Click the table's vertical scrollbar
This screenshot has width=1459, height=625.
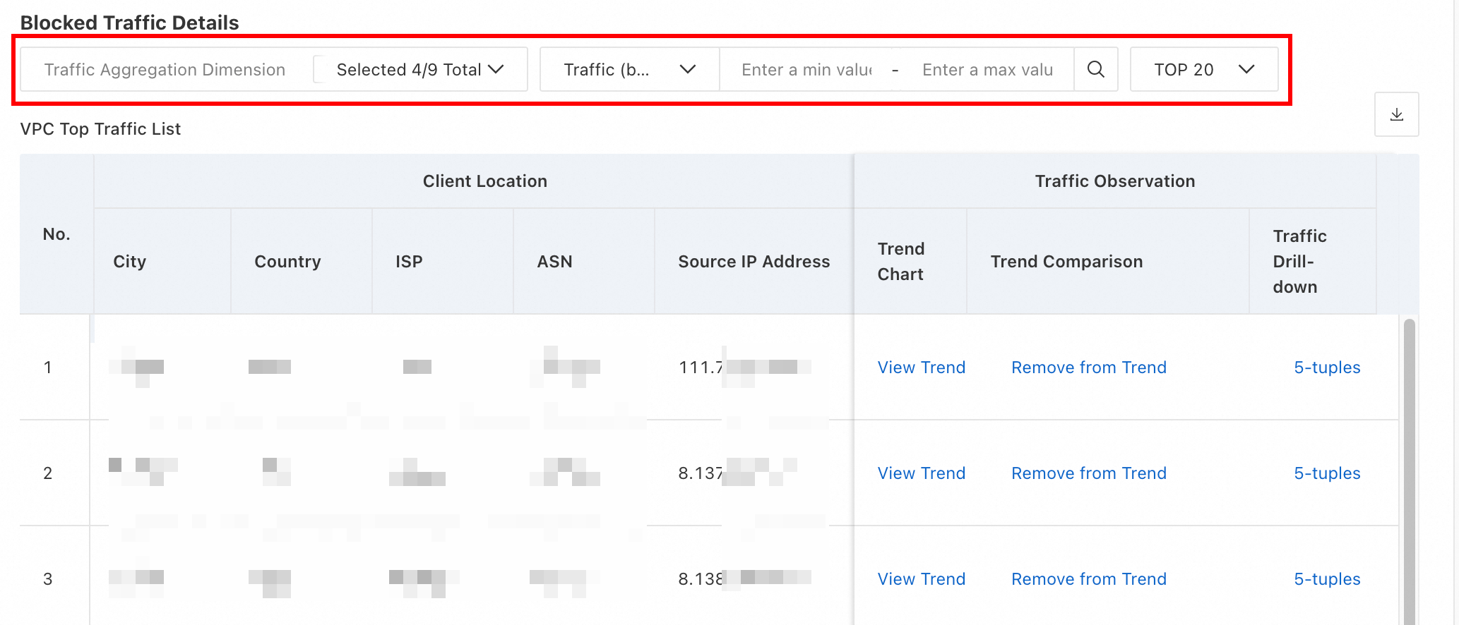(x=1409, y=466)
